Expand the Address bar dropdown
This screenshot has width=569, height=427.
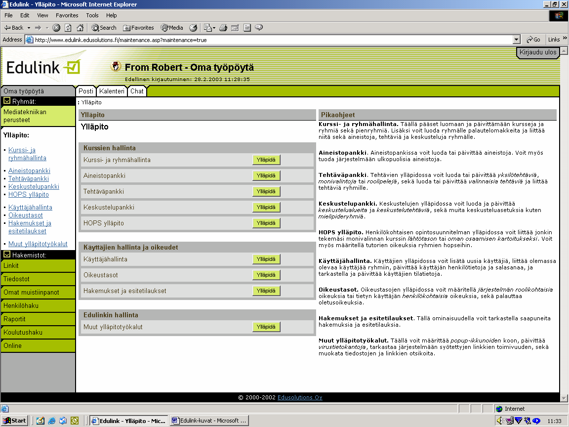[517, 40]
